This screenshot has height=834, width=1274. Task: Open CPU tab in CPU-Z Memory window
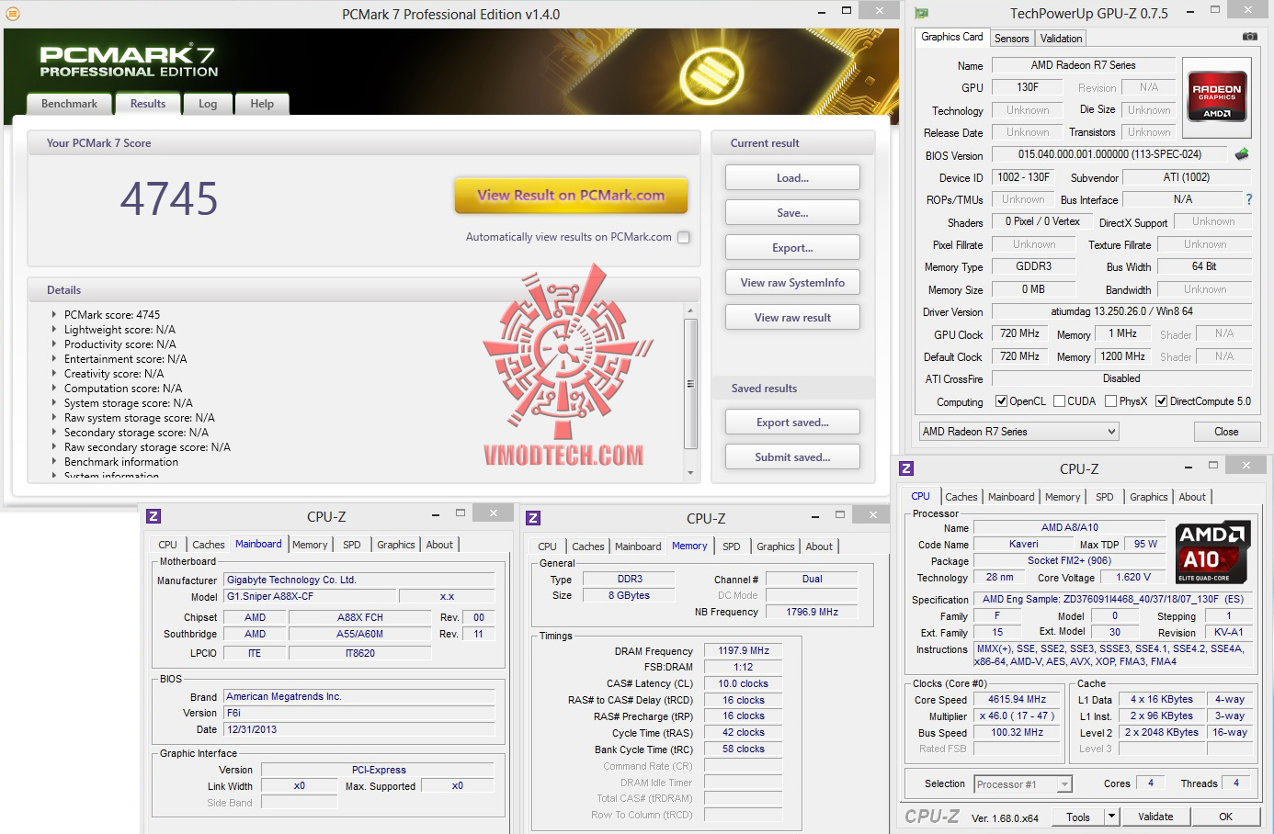(x=547, y=547)
